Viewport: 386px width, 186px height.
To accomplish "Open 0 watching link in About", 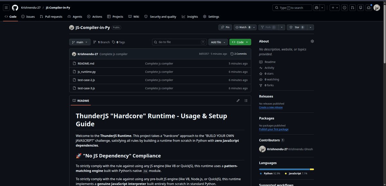I will (x=269, y=79).
